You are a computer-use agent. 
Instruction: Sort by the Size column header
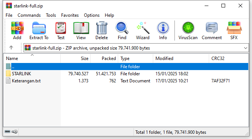point(76,59)
